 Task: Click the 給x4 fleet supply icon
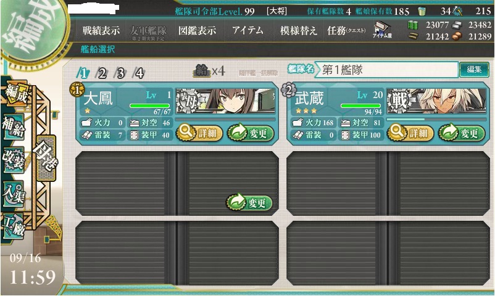coord(209,71)
